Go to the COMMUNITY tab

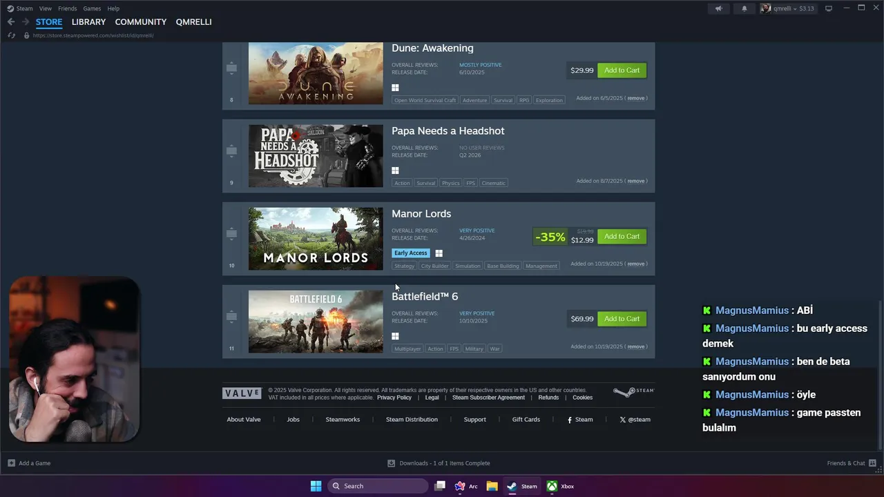141,22
